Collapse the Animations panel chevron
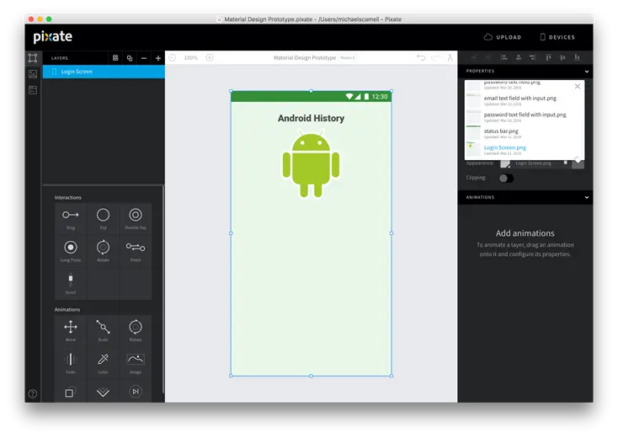618x438 pixels. point(587,197)
